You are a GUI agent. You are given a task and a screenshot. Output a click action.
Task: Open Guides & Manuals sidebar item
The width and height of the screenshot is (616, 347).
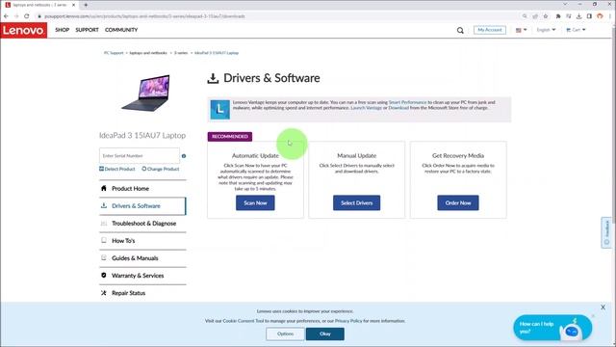click(x=142, y=258)
